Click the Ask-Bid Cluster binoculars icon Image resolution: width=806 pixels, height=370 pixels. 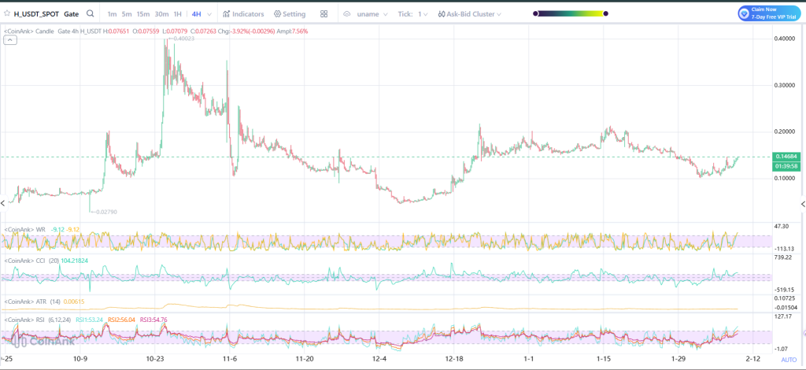pyautogui.click(x=442, y=14)
